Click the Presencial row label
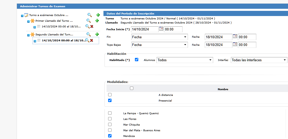The image size is (288, 139). 165,101
